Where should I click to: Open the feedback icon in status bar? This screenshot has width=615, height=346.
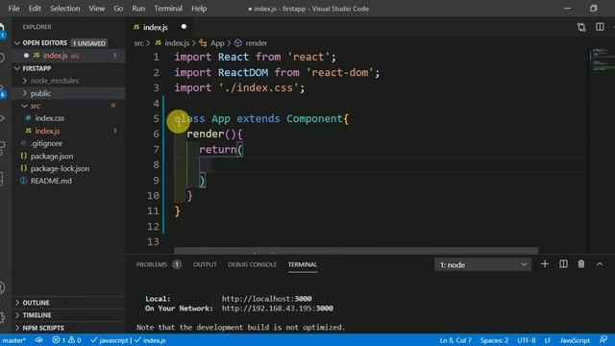[604, 339]
